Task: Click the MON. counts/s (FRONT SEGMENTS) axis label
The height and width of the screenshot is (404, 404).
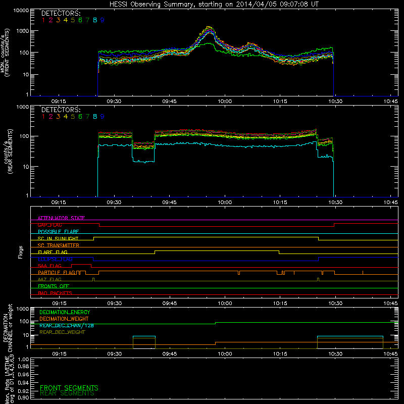Action: (5, 53)
